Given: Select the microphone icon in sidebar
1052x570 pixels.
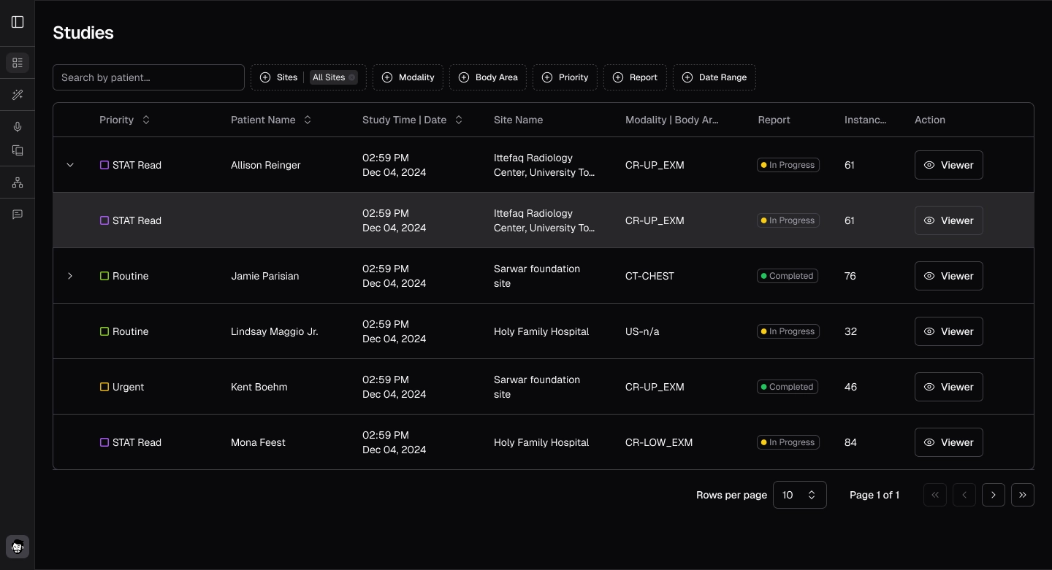Looking at the screenshot, I should coord(18,127).
